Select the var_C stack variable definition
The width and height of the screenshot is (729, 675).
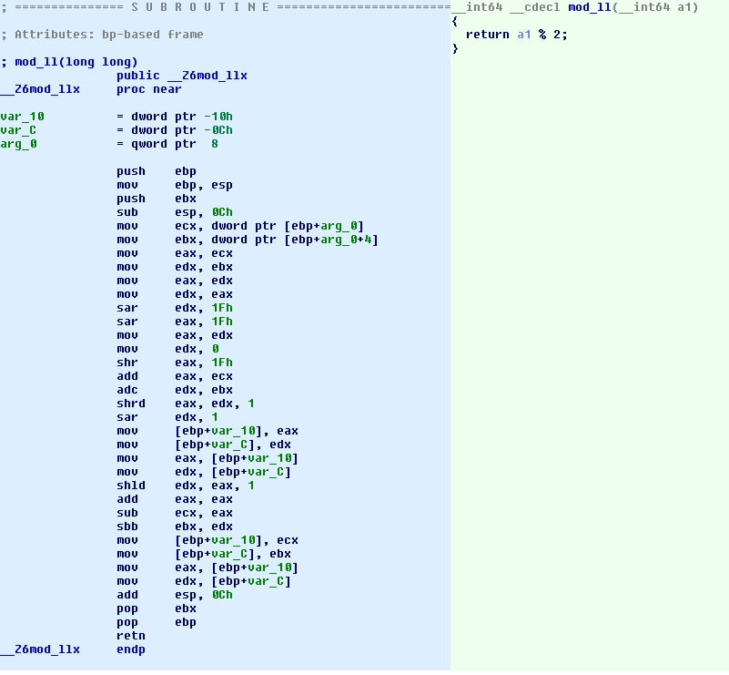coord(18,130)
